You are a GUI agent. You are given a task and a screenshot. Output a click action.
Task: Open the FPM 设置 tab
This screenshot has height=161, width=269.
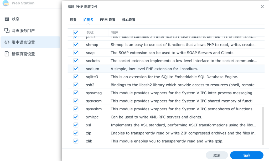click(107, 20)
